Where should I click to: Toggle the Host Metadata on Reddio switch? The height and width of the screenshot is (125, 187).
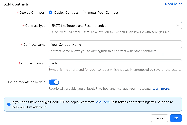coord(54,82)
